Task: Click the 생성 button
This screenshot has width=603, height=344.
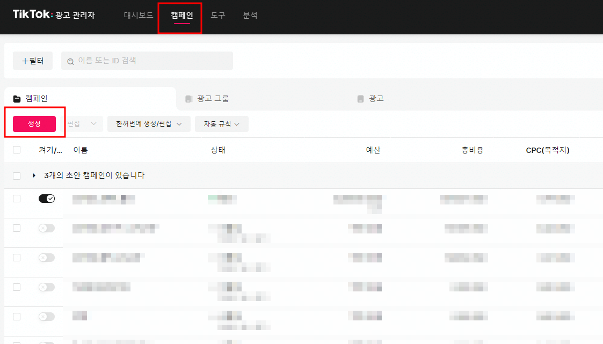Action: pyautogui.click(x=35, y=123)
